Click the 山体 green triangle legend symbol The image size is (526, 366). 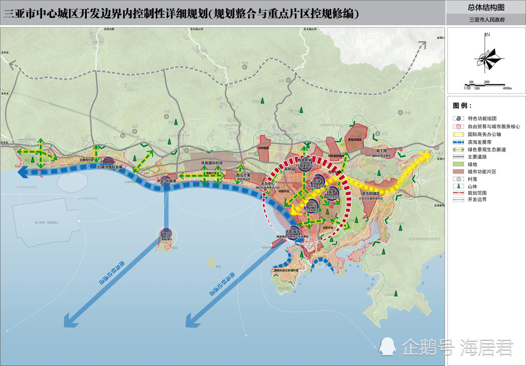(x=458, y=186)
